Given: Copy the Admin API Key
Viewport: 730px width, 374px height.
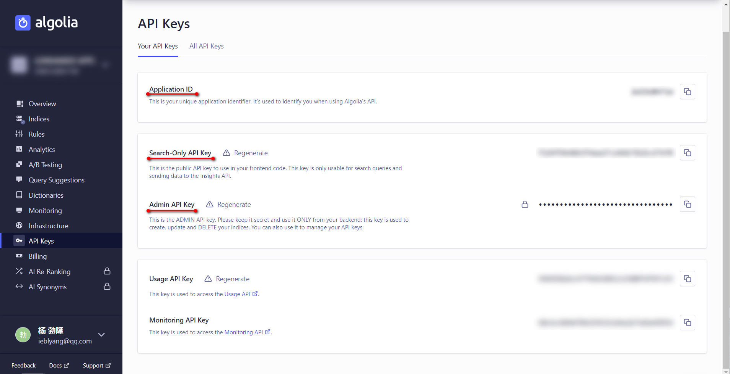Looking at the screenshot, I should point(687,204).
